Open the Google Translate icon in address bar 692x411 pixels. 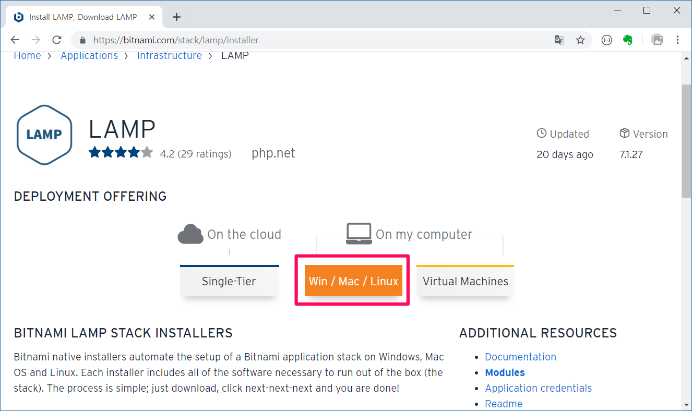(x=559, y=40)
